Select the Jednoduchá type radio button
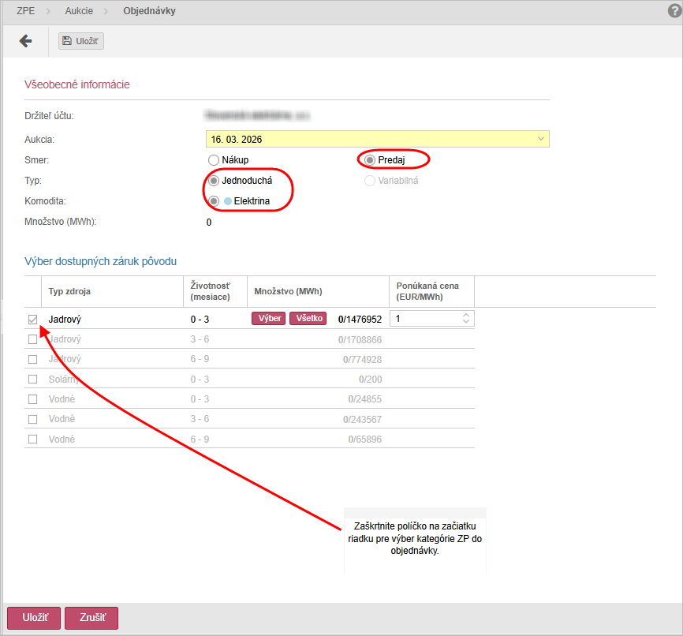683x636 pixels. (x=214, y=181)
